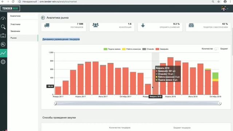Open the FL sidebar icon
Screen dimensions: 233x131
tap(3, 44)
